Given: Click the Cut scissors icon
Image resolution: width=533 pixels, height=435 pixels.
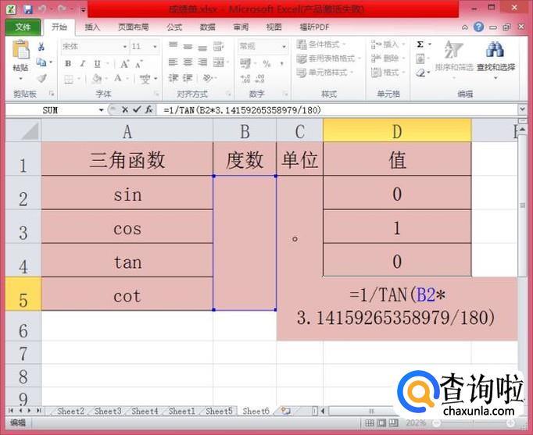Looking at the screenshot, I should click(x=41, y=47).
